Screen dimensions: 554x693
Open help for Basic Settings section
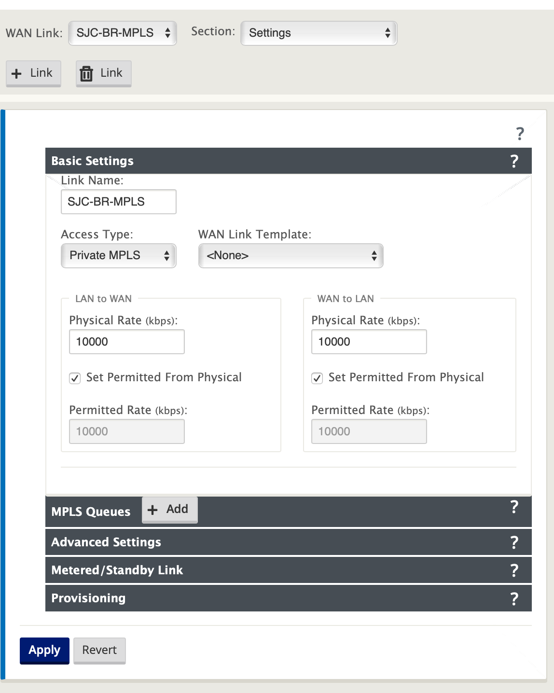coord(514,161)
